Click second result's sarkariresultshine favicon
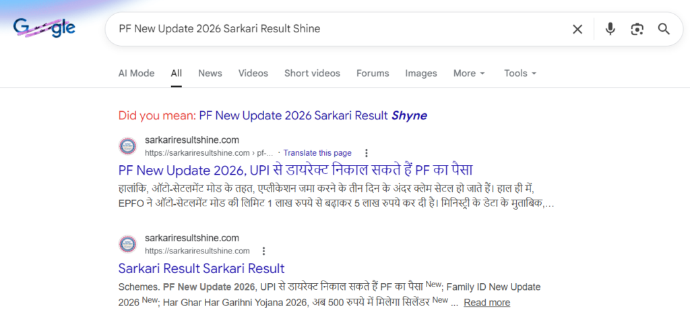 point(127,244)
